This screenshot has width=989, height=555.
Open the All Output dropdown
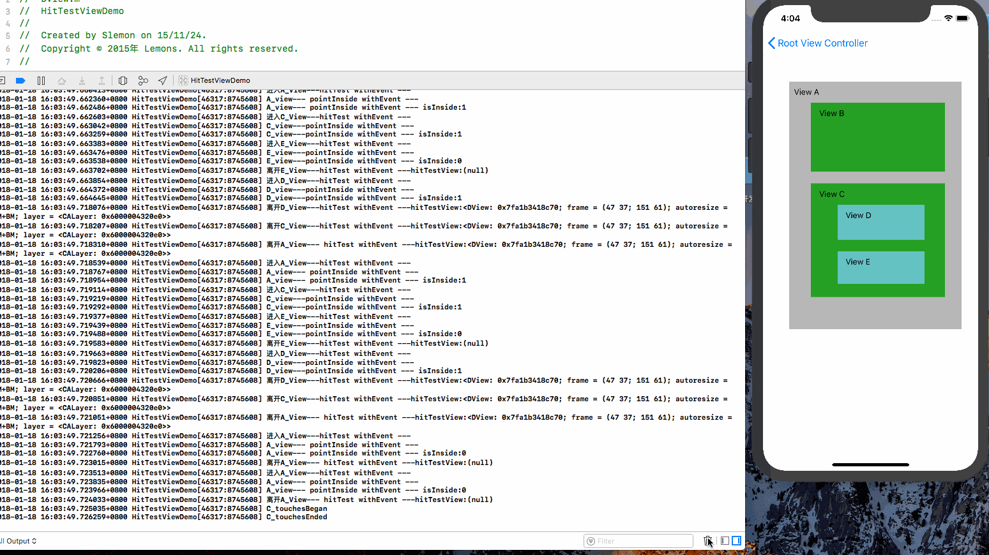point(19,541)
